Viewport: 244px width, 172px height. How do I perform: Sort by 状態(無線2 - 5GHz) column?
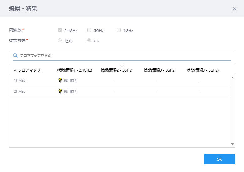tap(116, 70)
